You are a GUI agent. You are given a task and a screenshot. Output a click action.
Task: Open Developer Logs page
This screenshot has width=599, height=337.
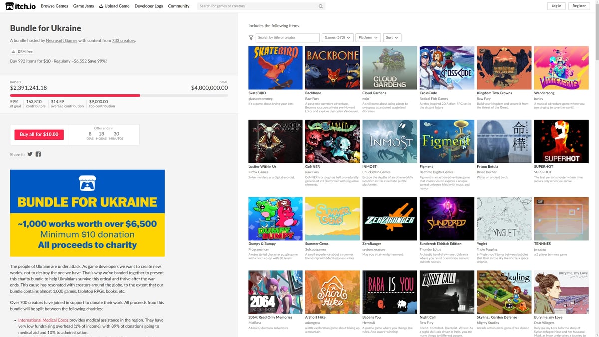[149, 6]
